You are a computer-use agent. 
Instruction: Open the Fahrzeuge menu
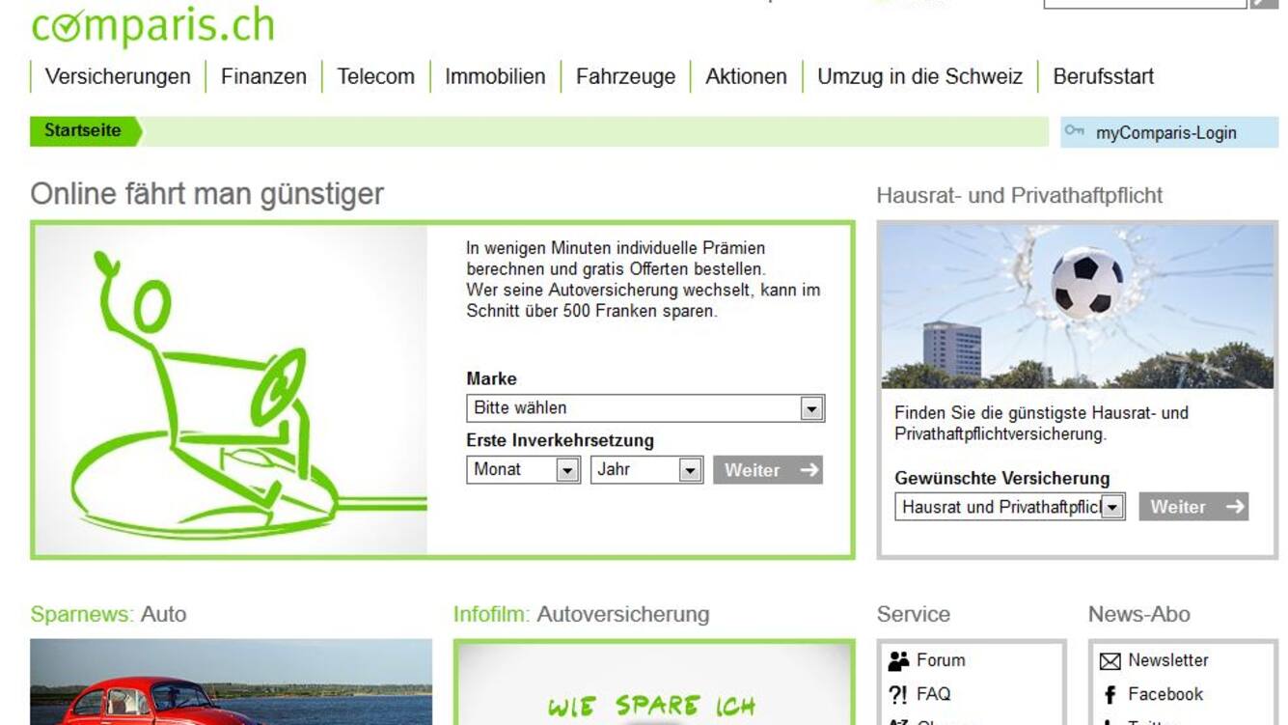point(625,76)
